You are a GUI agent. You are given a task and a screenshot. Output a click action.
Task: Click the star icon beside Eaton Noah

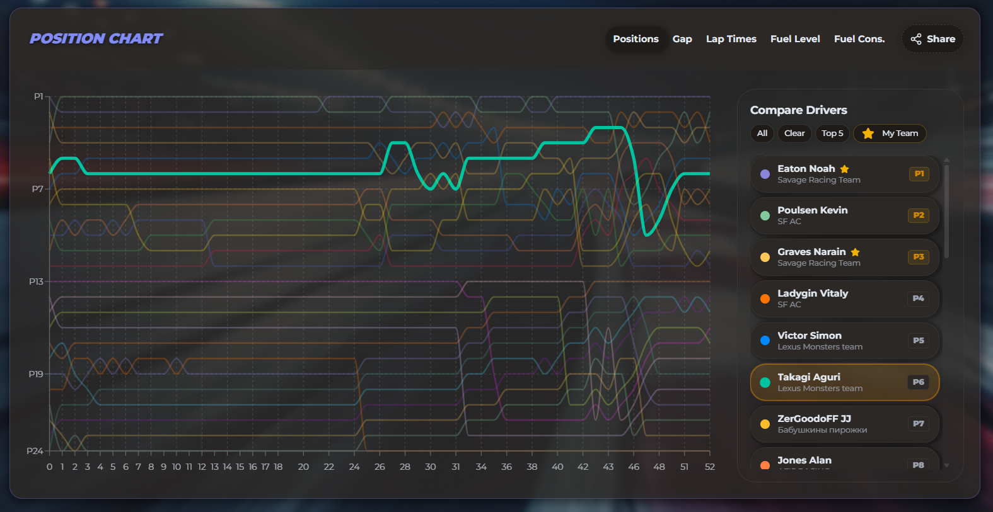pos(845,169)
